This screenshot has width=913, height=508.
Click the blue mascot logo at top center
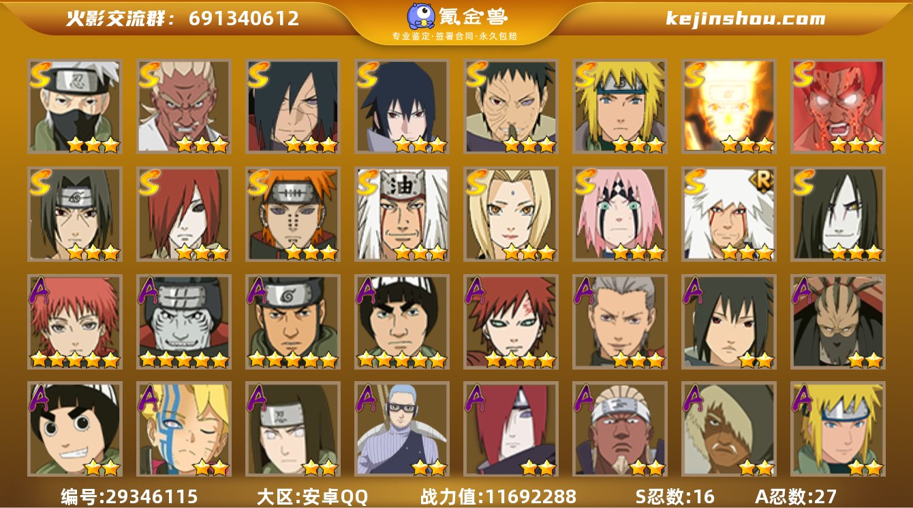coord(422,16)
